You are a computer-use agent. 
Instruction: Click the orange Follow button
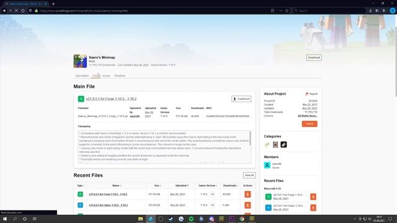point(310,124)
